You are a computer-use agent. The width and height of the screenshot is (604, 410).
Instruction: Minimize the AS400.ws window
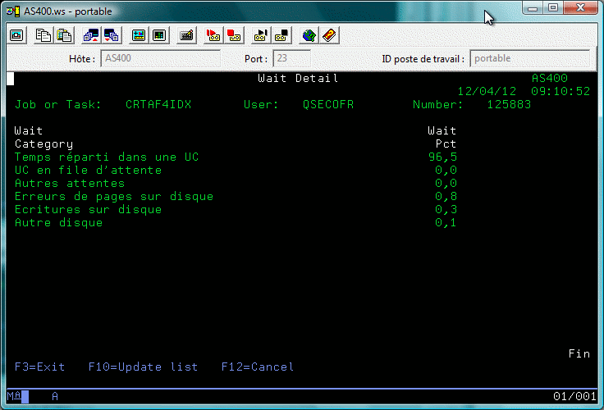533,8
